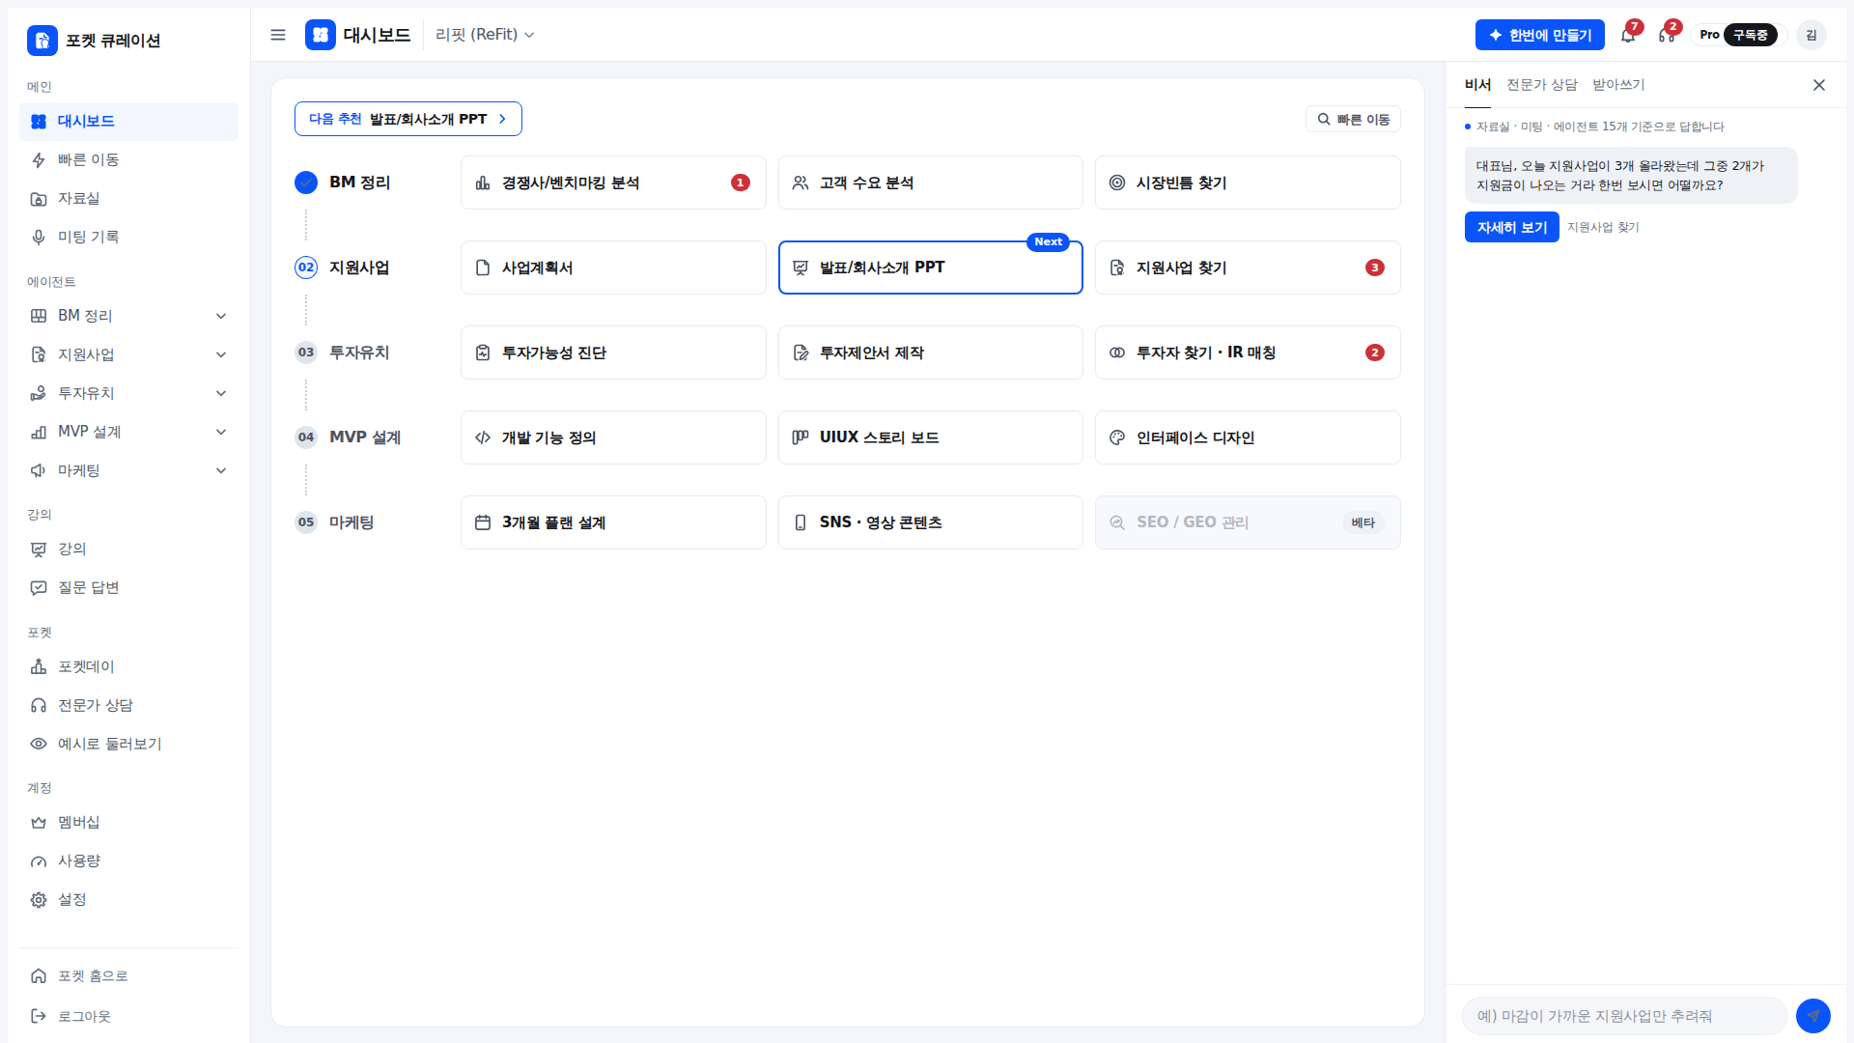Click the 대시보드 header icon
Image resolution: width=1854 pixels, height=1043 pixels.
coord(321,35)
